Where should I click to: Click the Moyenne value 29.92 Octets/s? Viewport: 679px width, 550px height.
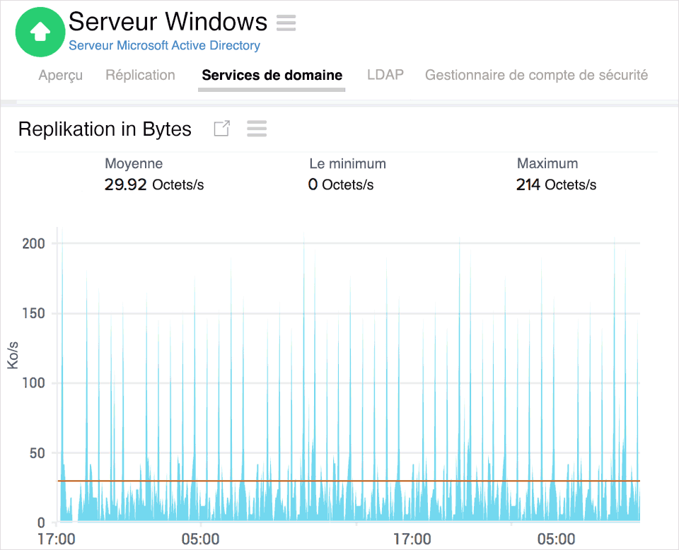coord(153,185)
